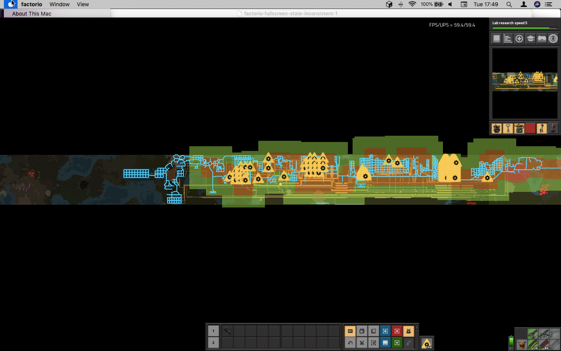Screen dimensions: 561x351
Task: Open the View menu
Action: click(83, 4)
